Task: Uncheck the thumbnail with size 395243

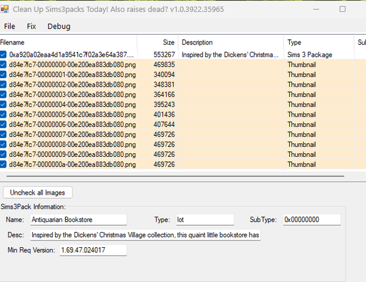Action: click(4, 104)
